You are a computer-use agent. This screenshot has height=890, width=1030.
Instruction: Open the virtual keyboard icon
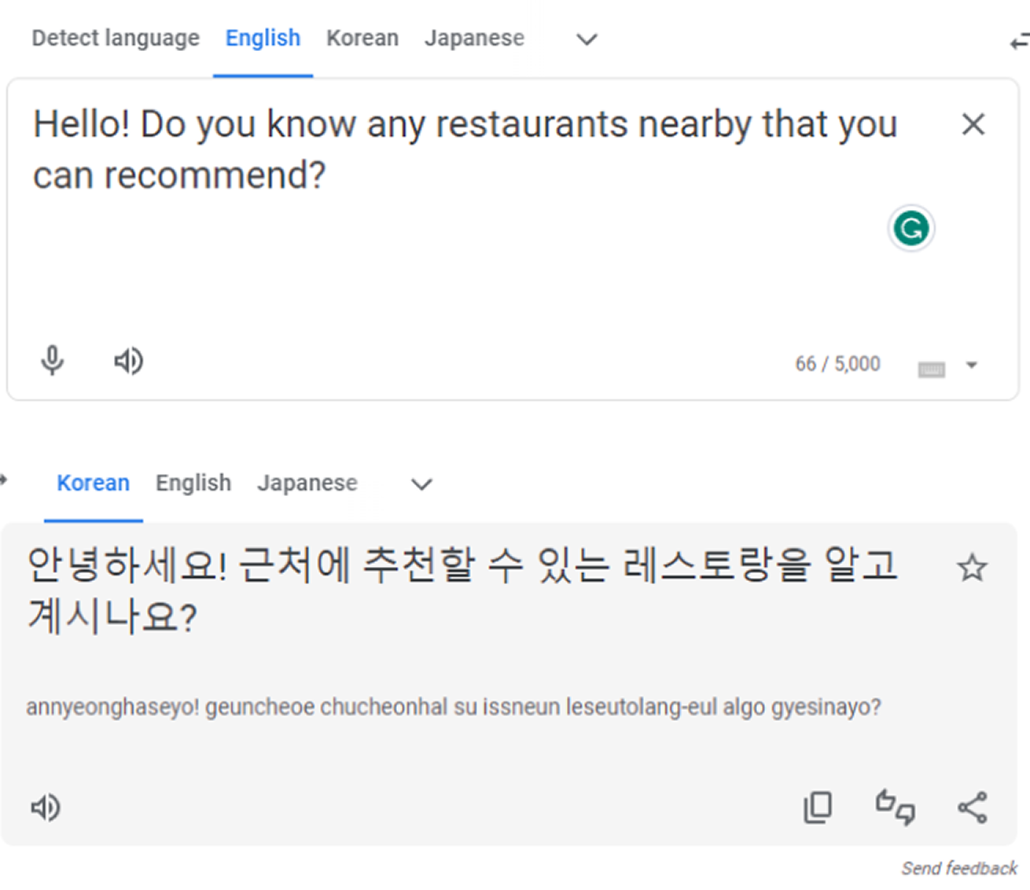tap(932, 369)
